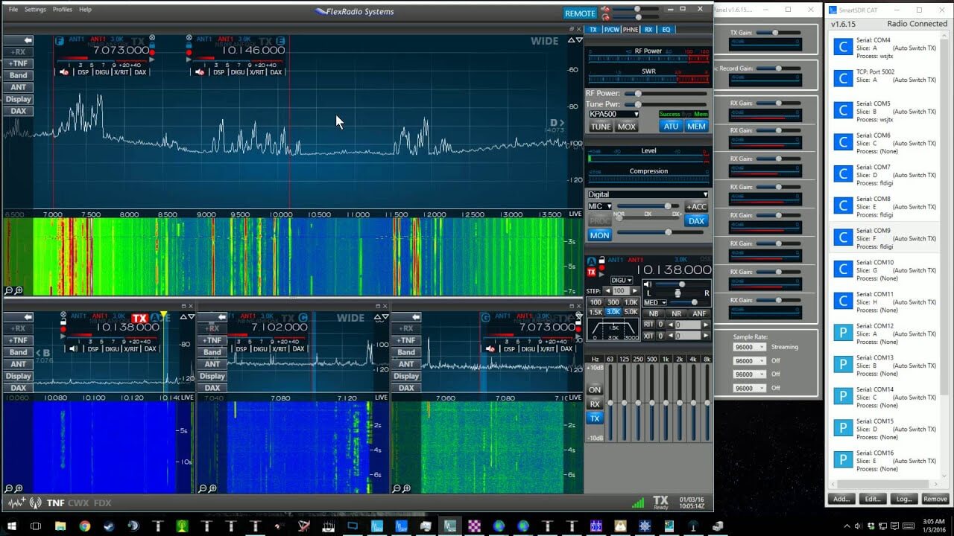Enable the NB noise blanker

(654, 313)
